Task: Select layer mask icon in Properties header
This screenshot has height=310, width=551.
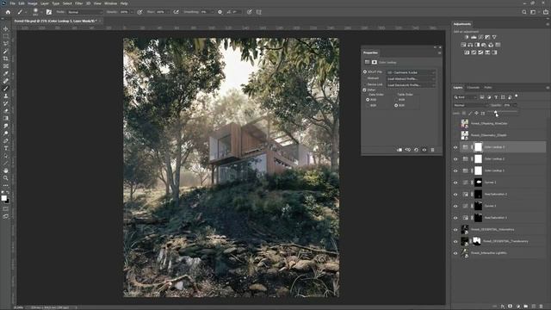Action: click(375, 62)
